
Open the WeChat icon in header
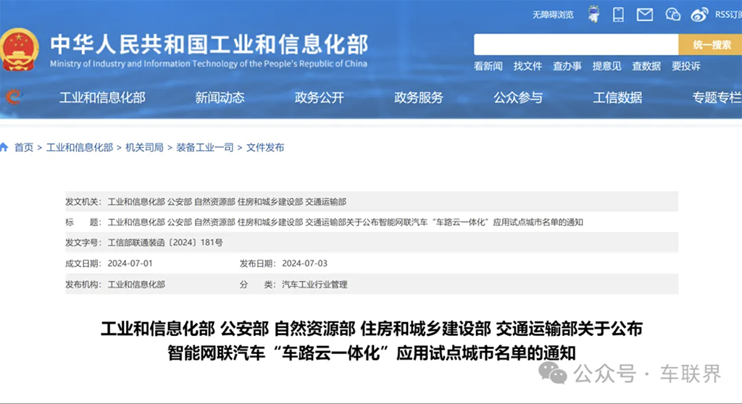(672, 14)
